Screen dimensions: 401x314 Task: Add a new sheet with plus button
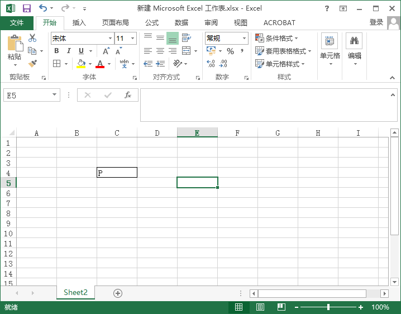[118, 293]
